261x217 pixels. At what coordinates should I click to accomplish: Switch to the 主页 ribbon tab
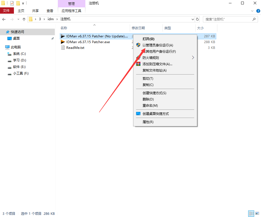21,11
